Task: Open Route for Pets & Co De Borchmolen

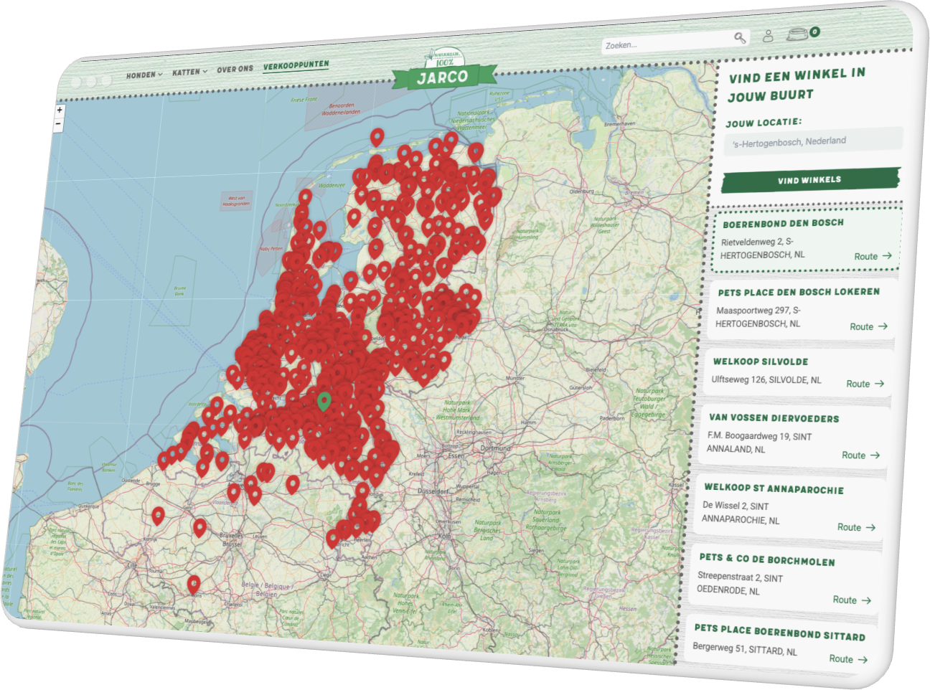Action: pos(852,600)
